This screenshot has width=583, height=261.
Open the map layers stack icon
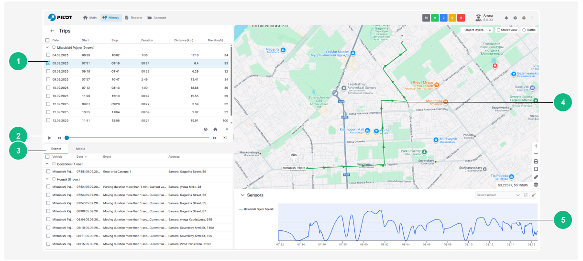pos(536,184)
